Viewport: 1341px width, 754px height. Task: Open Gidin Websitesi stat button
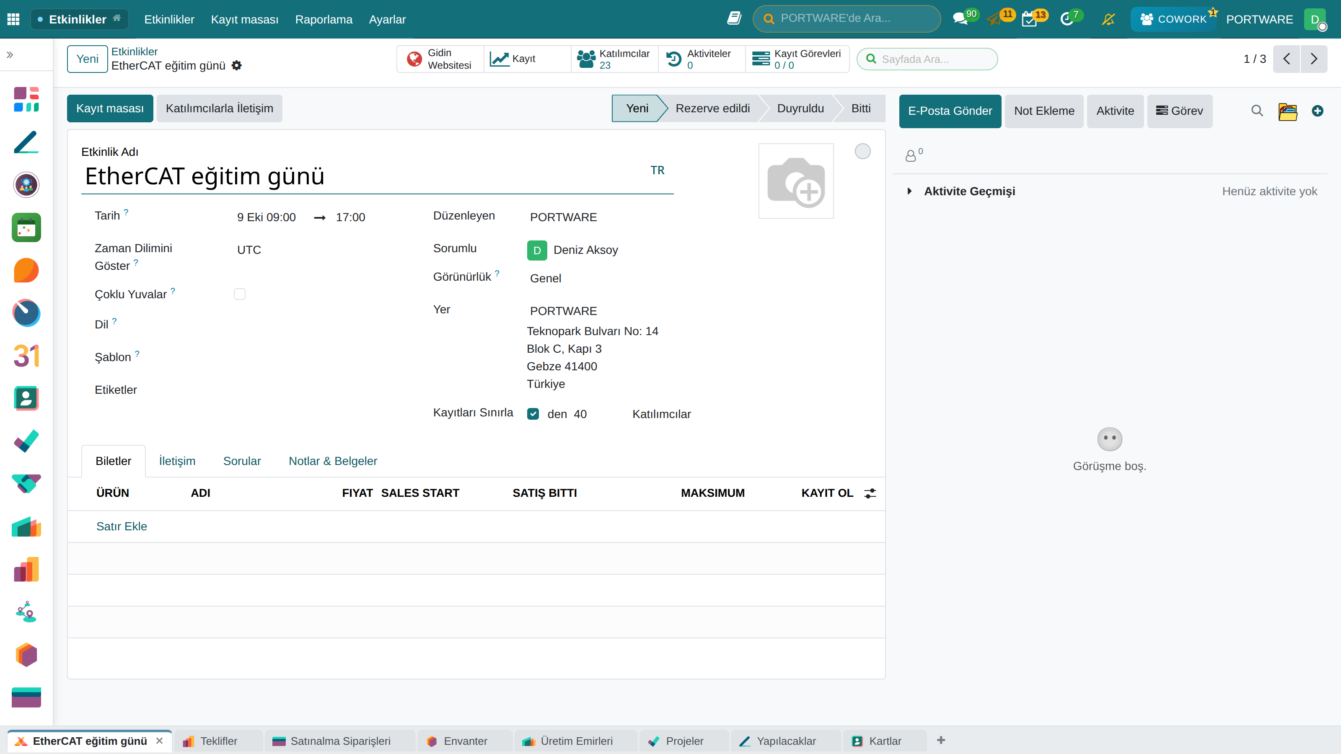pyautogui.click(x=440, y=59)
